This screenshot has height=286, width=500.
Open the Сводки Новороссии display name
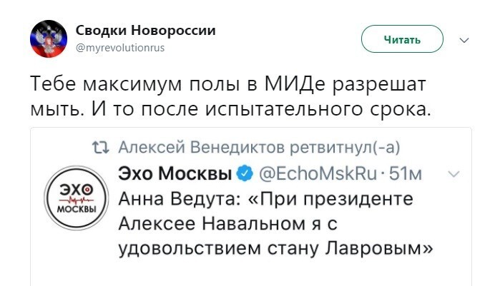(x=145, y=31)
